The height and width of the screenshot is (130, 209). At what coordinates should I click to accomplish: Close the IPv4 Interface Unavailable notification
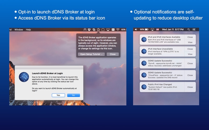point(190,49)
